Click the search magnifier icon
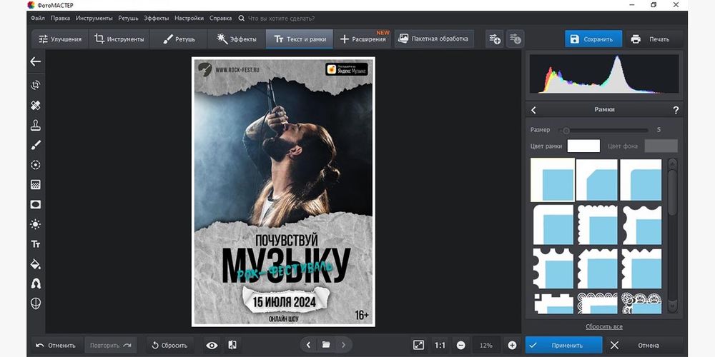The image size is (715, 357). click(241, 19)
